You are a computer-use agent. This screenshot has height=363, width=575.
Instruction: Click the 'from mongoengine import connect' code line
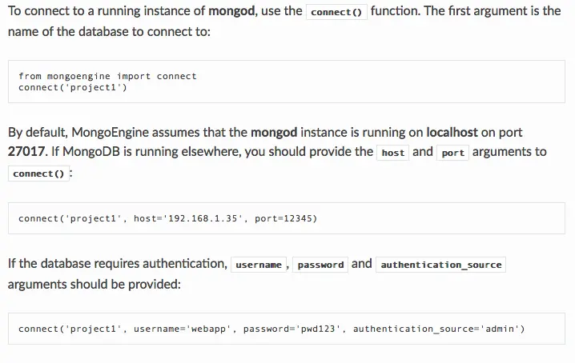pos(107,76)
